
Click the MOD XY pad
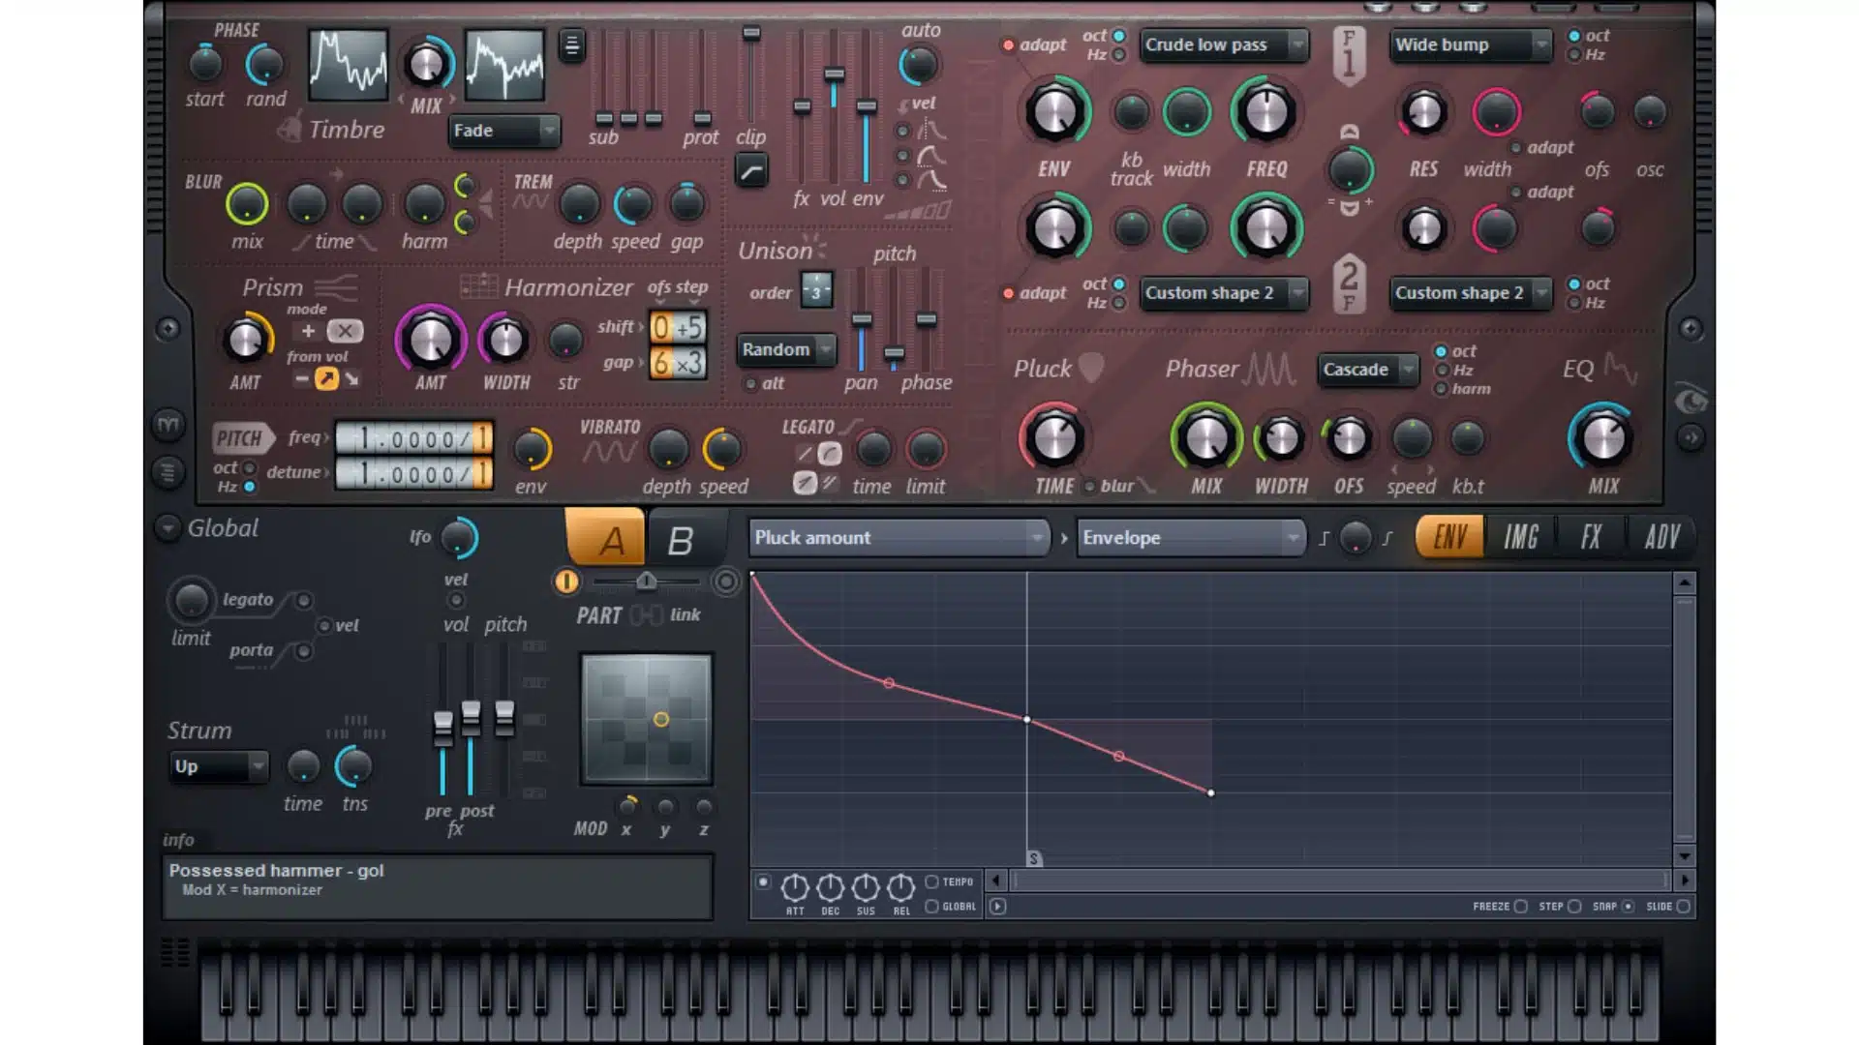(647, 719)
